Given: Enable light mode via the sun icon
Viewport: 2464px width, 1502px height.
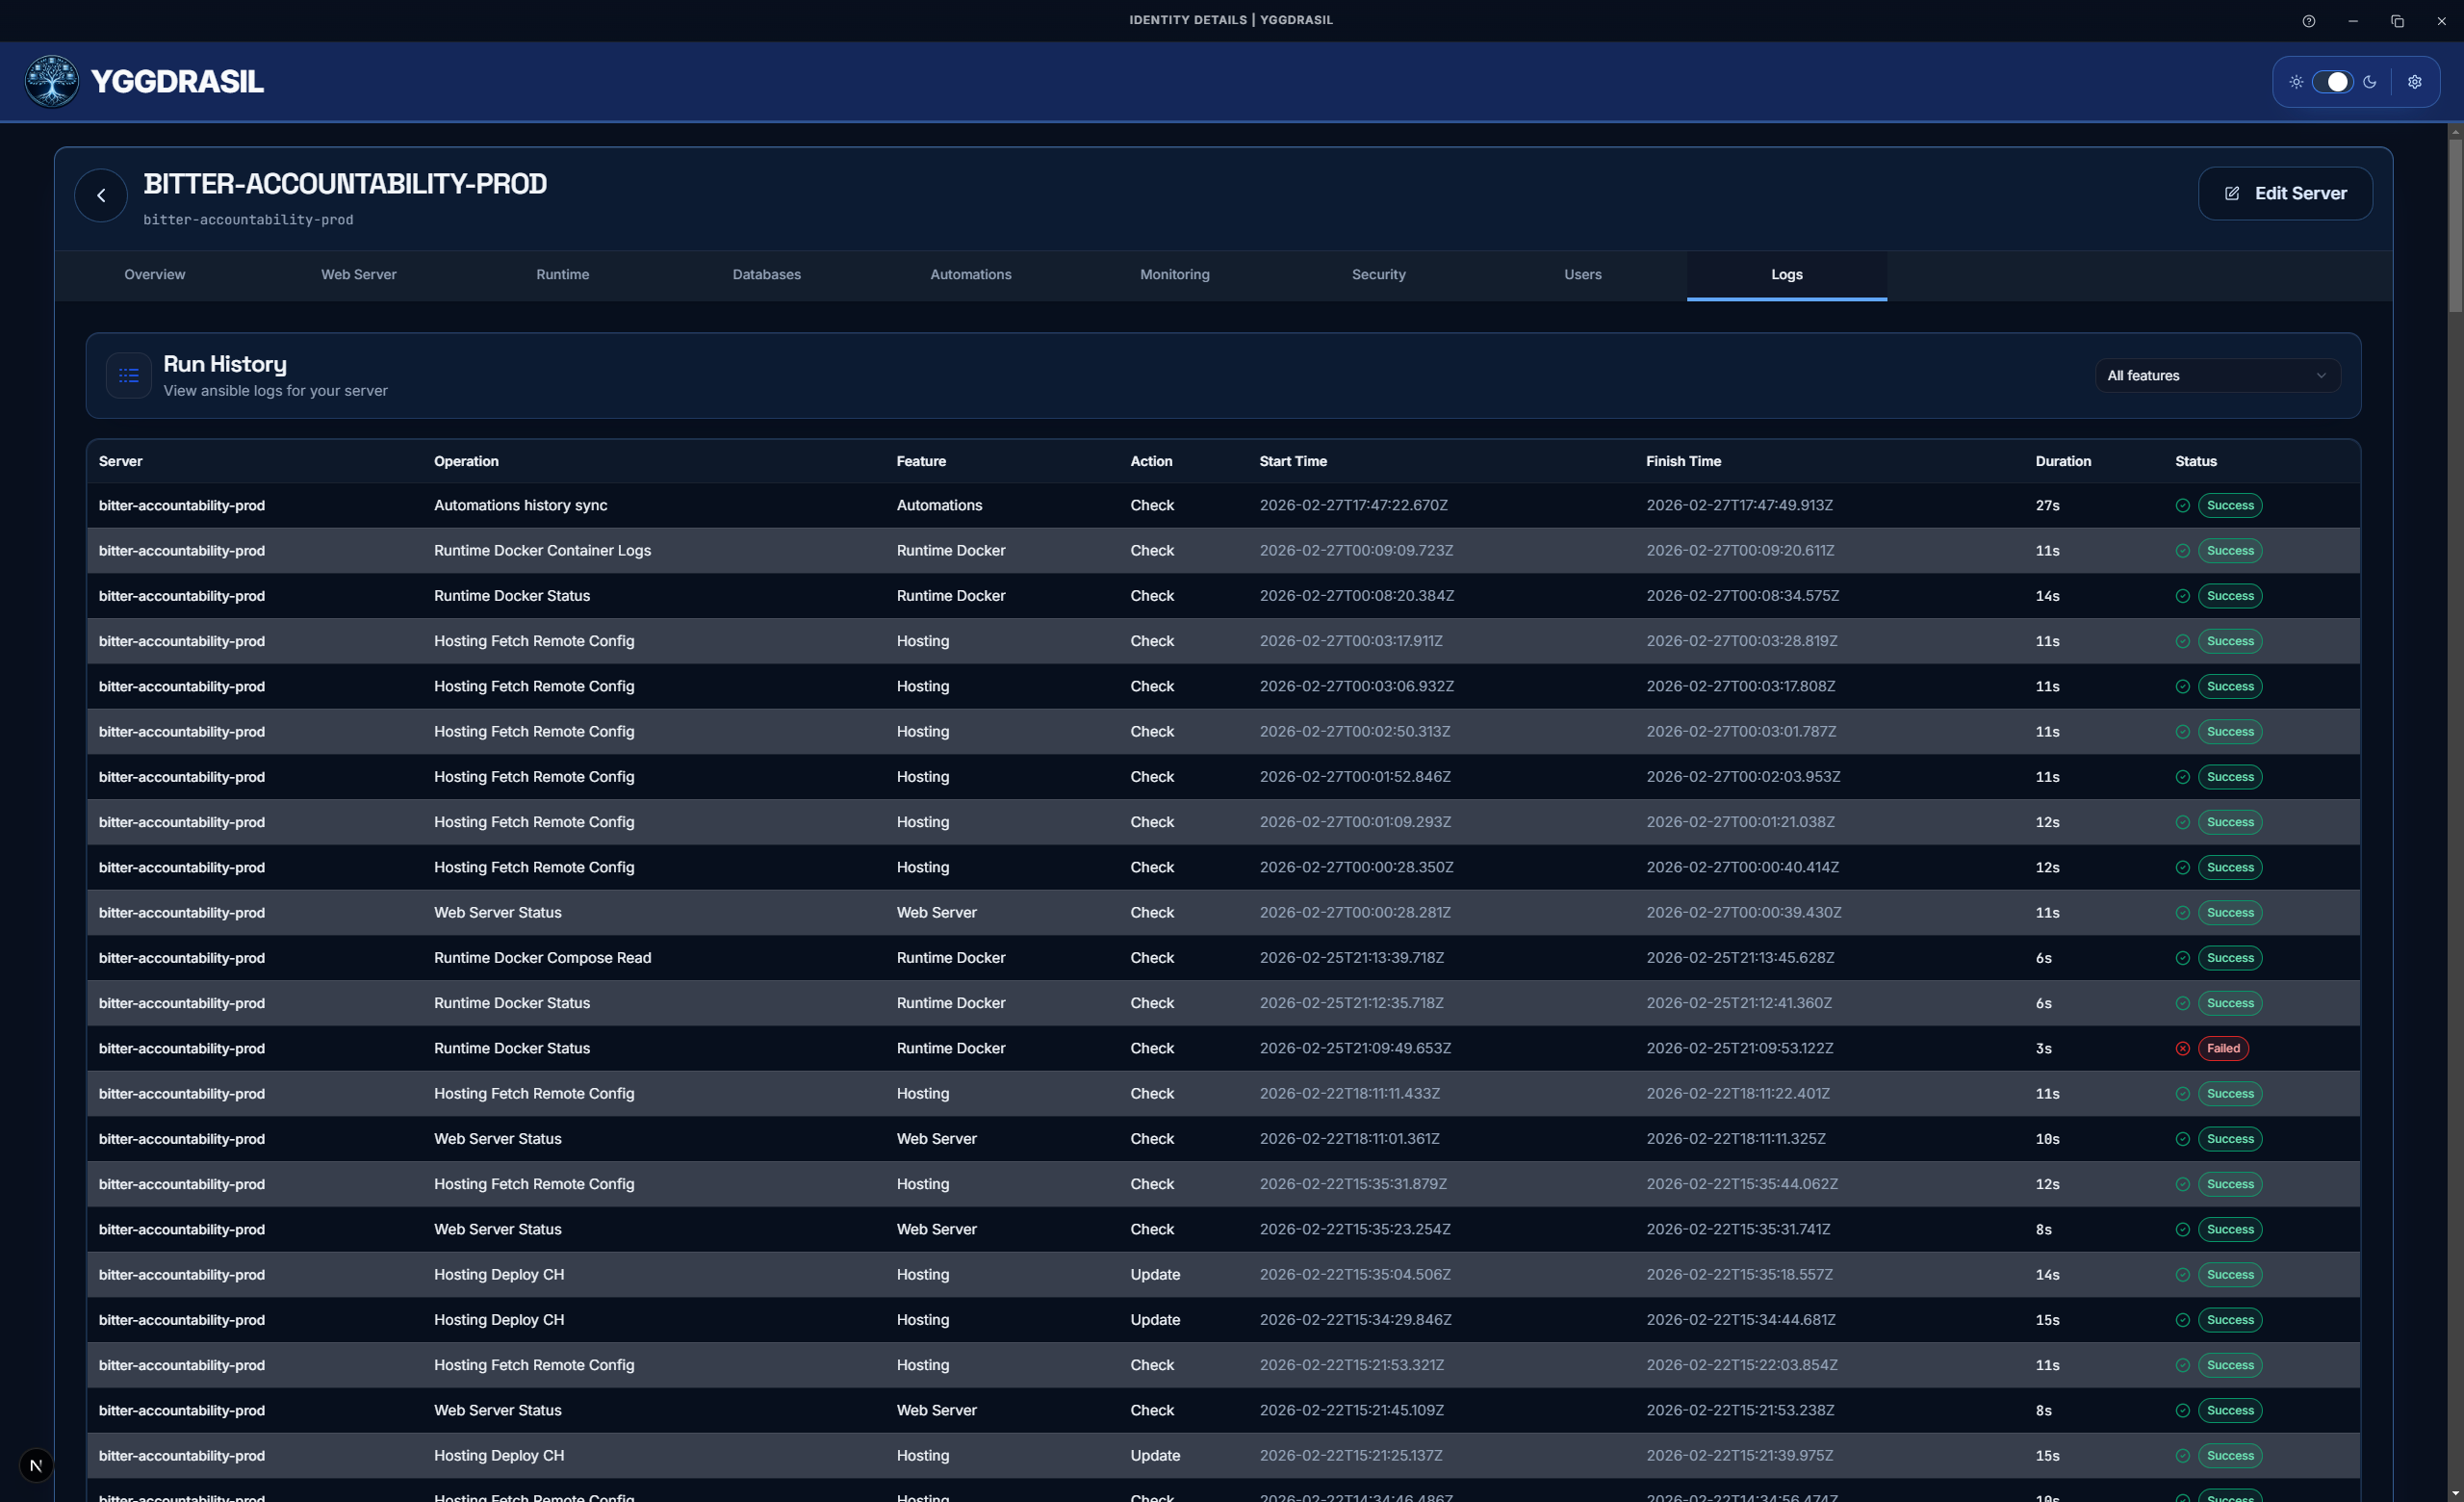Looking at the screenshot, I should coord(2297,81).
